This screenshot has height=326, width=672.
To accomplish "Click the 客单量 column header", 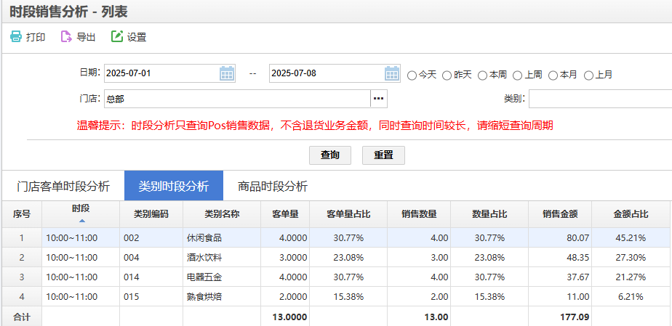I will tap(285, 214).
